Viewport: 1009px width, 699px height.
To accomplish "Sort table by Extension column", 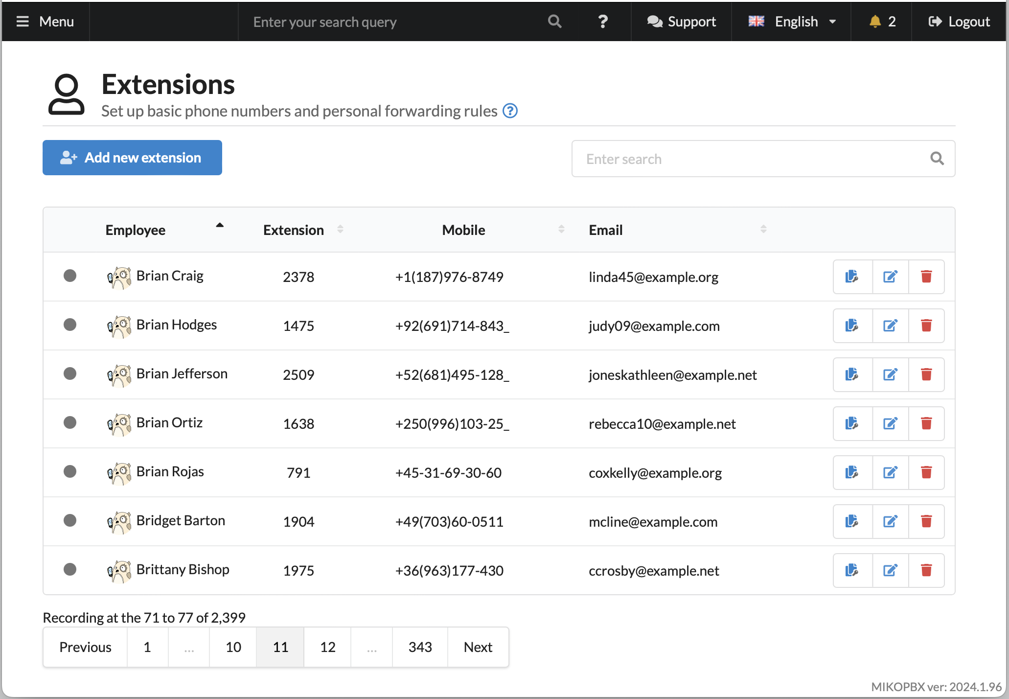I will tap(294, 230).
